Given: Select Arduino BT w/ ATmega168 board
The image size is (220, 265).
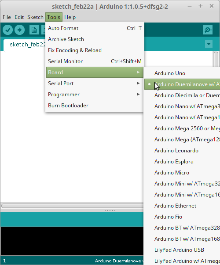Looking at the screenshot, I should point(182,239).
